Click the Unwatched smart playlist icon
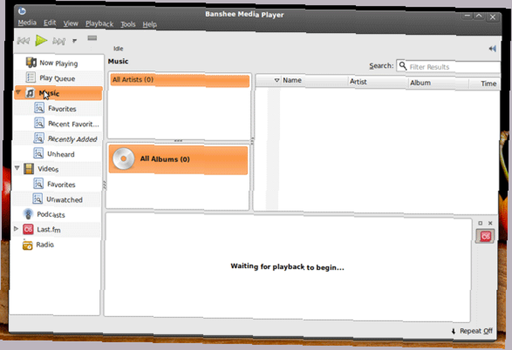 (x=37, y=199)
